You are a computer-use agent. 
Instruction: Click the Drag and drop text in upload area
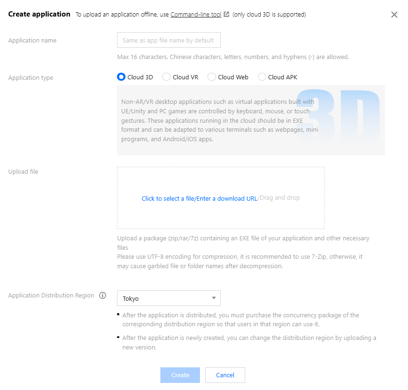pyautogui.click(x=280, y=198)
